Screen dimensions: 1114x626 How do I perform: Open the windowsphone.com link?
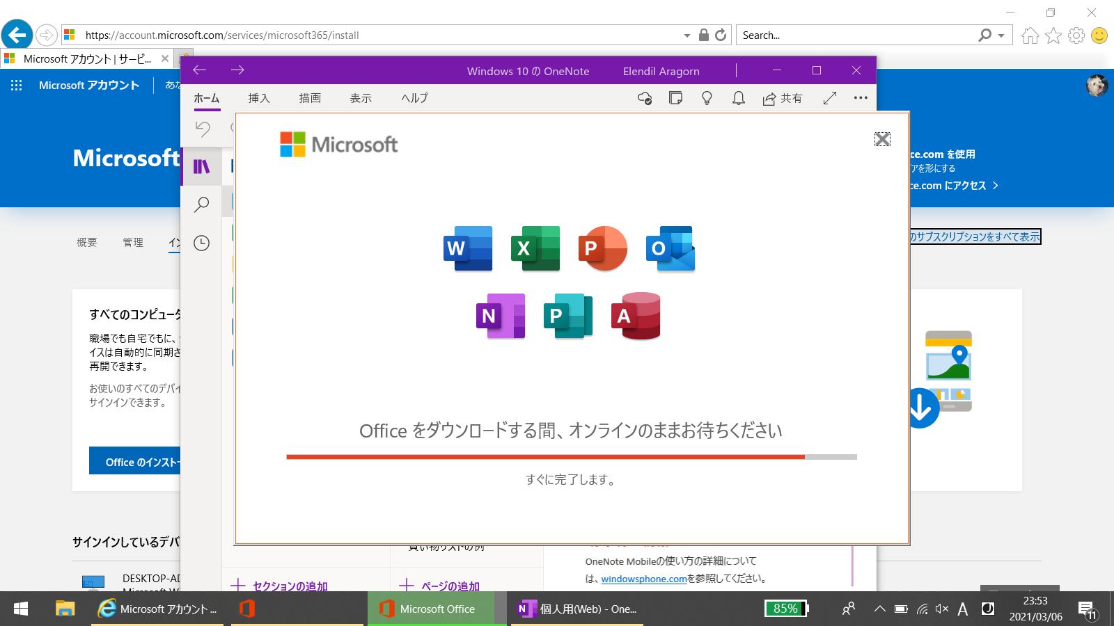coord(644,579)
